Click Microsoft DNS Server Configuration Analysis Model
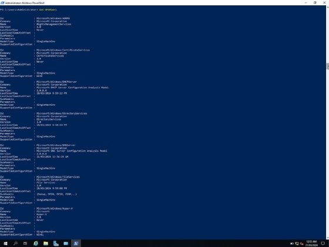This screenshot has height=247, width=329. pyautogui.click(x=72, y=151)
